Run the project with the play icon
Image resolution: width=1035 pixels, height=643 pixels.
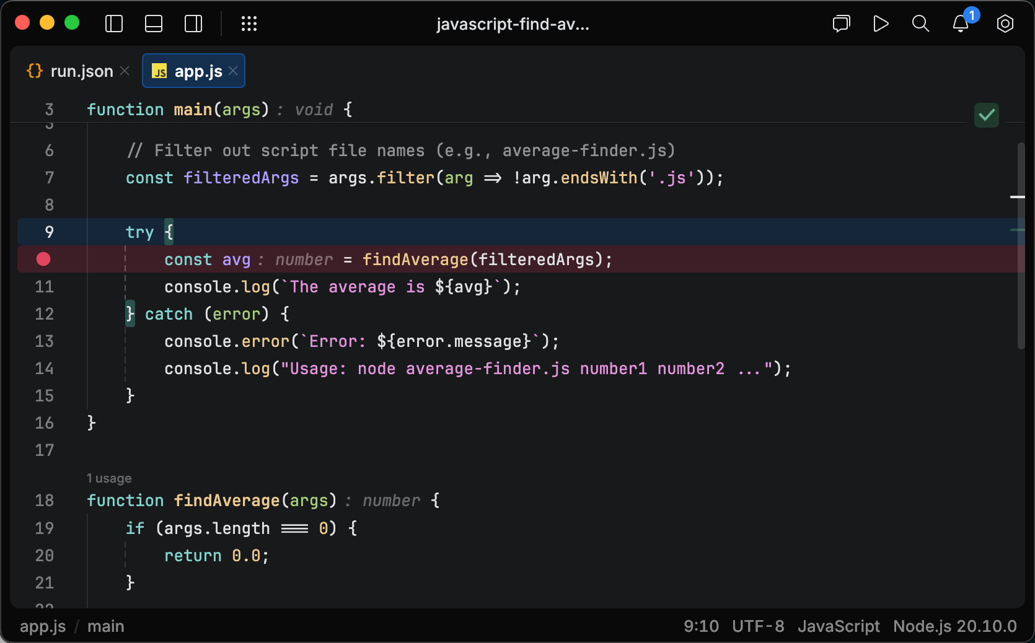[881, 24]
